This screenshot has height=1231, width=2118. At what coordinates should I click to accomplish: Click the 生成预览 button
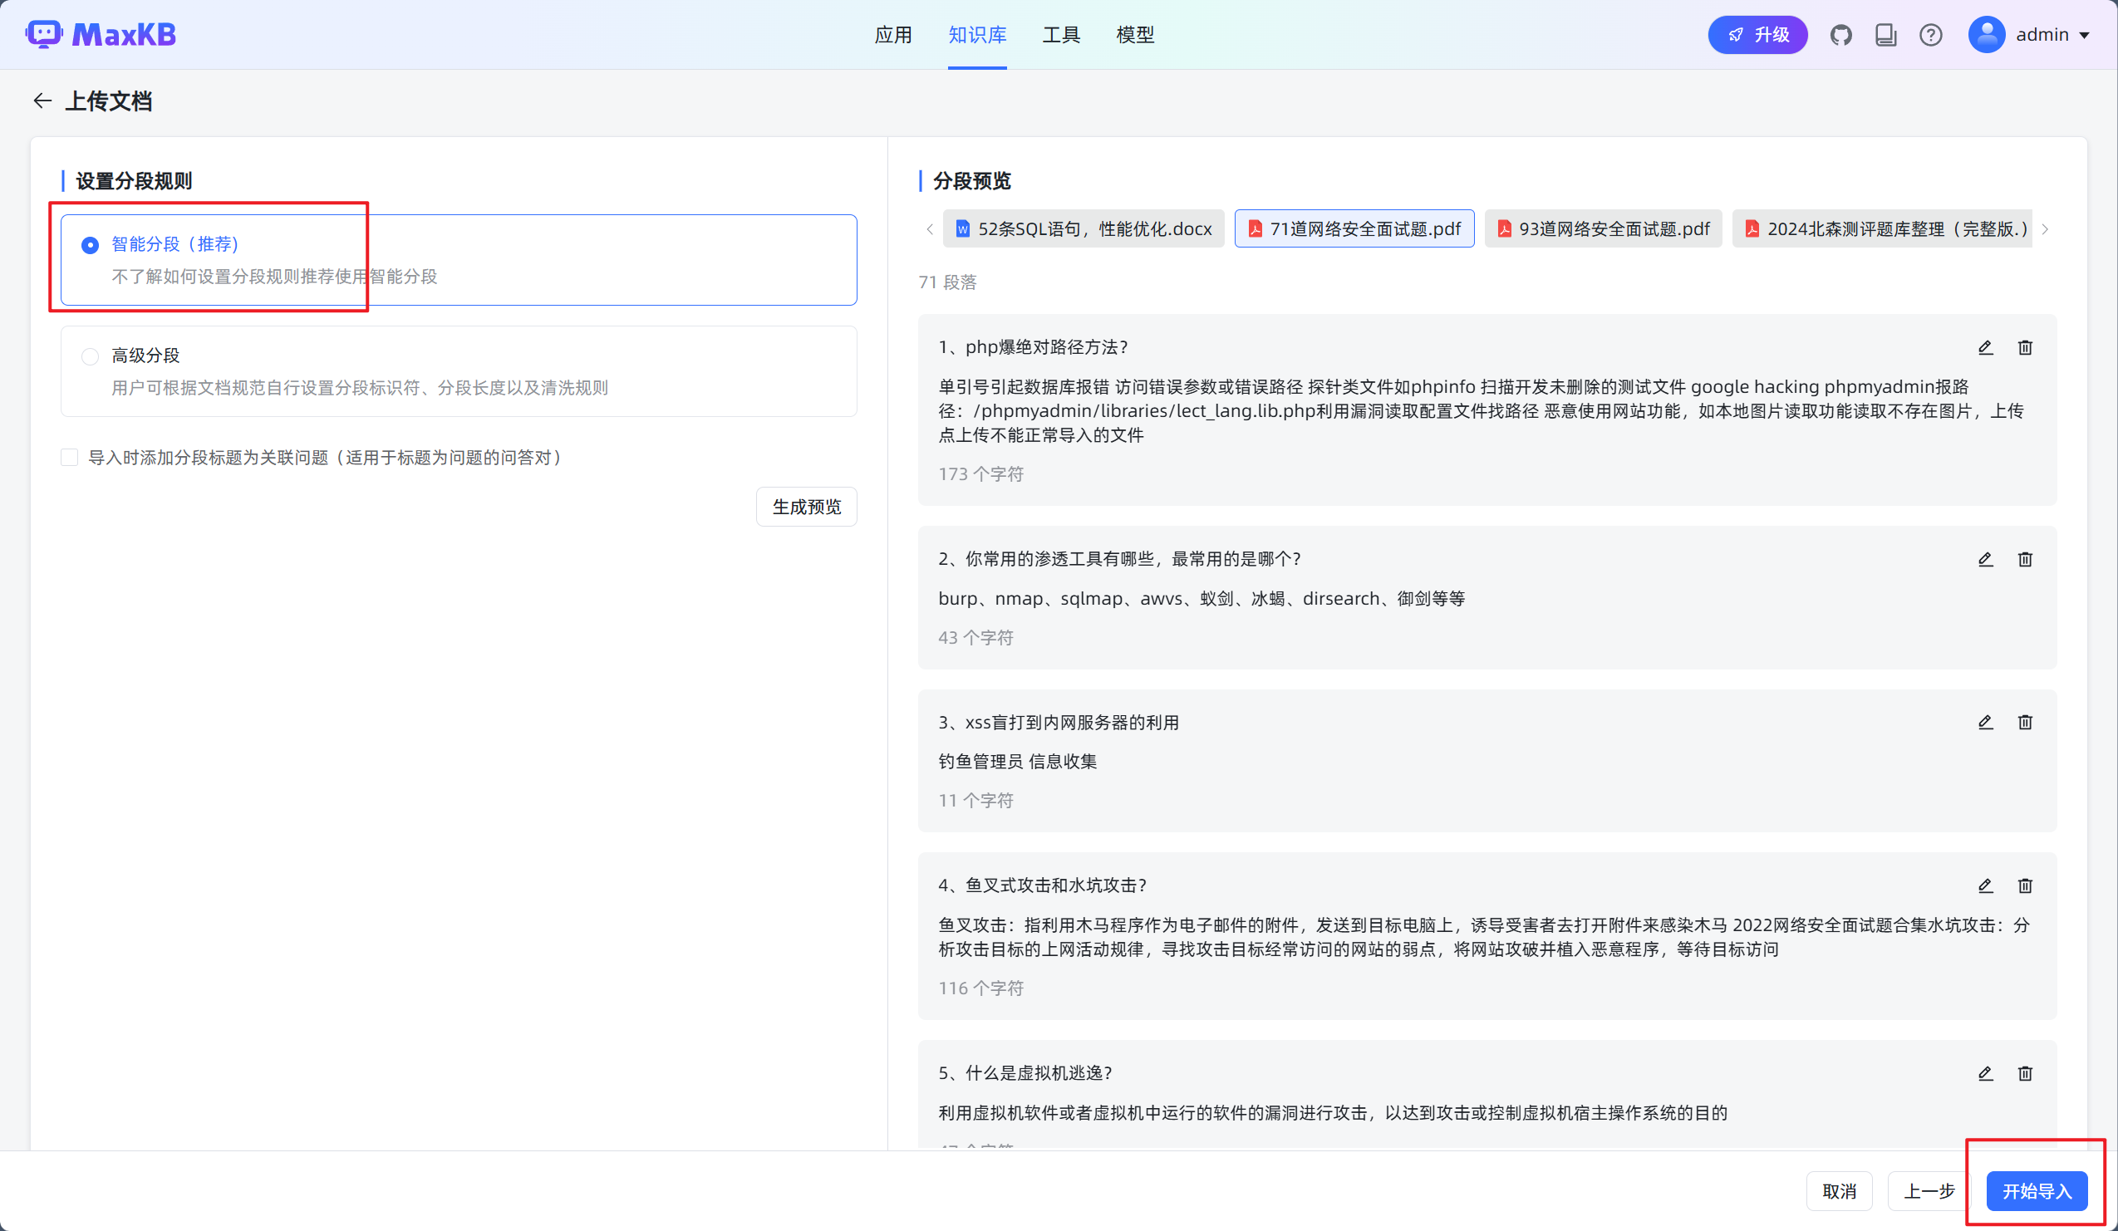click(806, 507)
